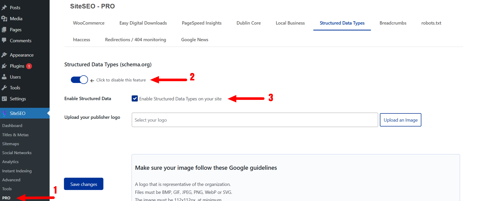Click the Settings sliders icon
488x201 pixels.
[x=4, y=99]
